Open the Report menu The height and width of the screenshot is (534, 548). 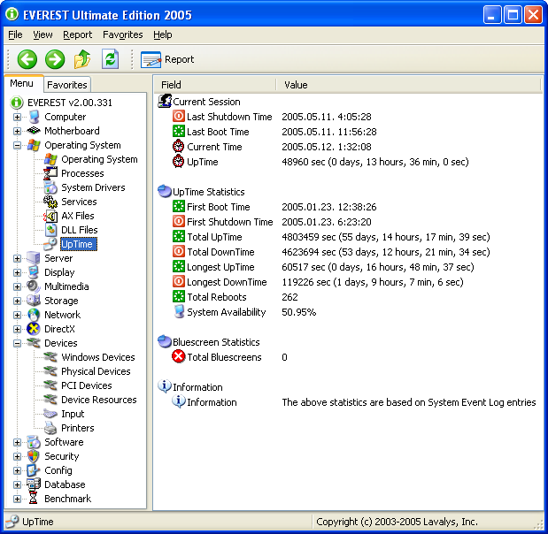[77, 34]
